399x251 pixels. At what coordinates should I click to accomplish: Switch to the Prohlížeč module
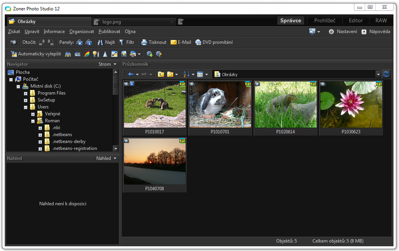click(325, 21)
